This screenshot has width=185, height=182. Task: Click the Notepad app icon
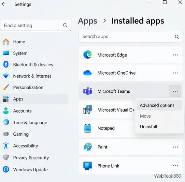click(x=87, y=128)
